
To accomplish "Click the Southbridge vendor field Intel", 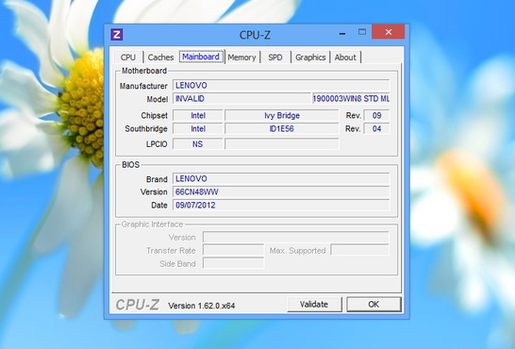I will [198, 128].
